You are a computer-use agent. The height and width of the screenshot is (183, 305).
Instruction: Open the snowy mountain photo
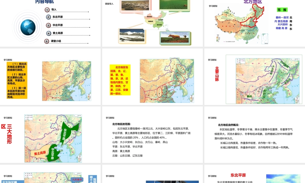132,36
